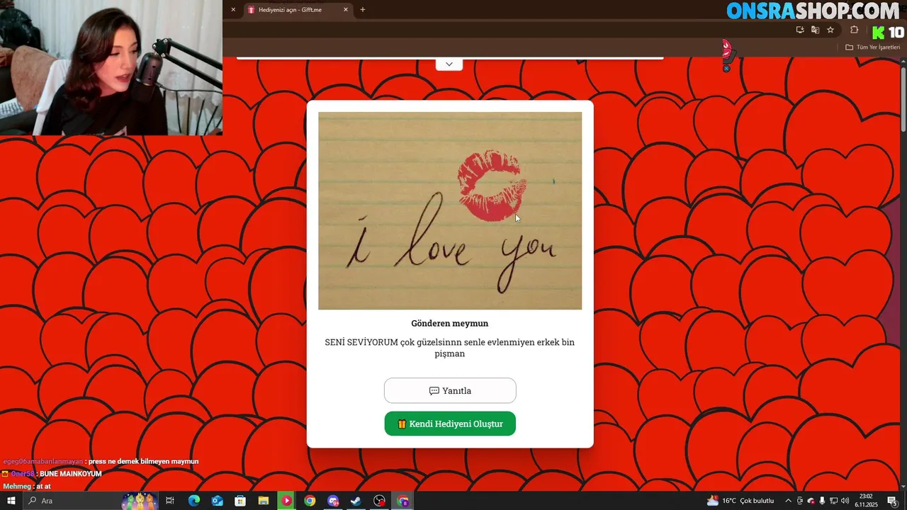Screen dimensions: 907x510
Task: Switch to the active Chrome profile window on the taskbar
Action: coord(403,501)
